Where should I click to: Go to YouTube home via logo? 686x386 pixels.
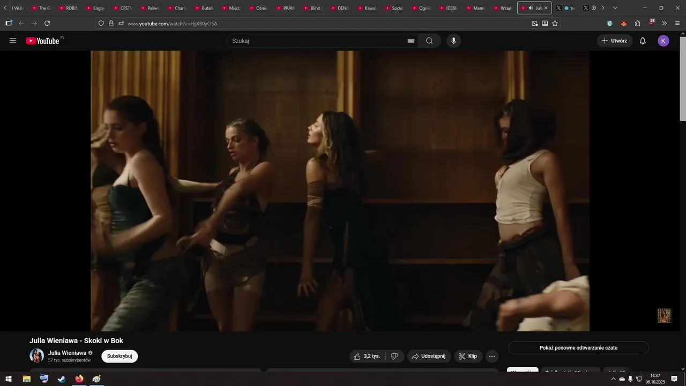click(42, 41)
